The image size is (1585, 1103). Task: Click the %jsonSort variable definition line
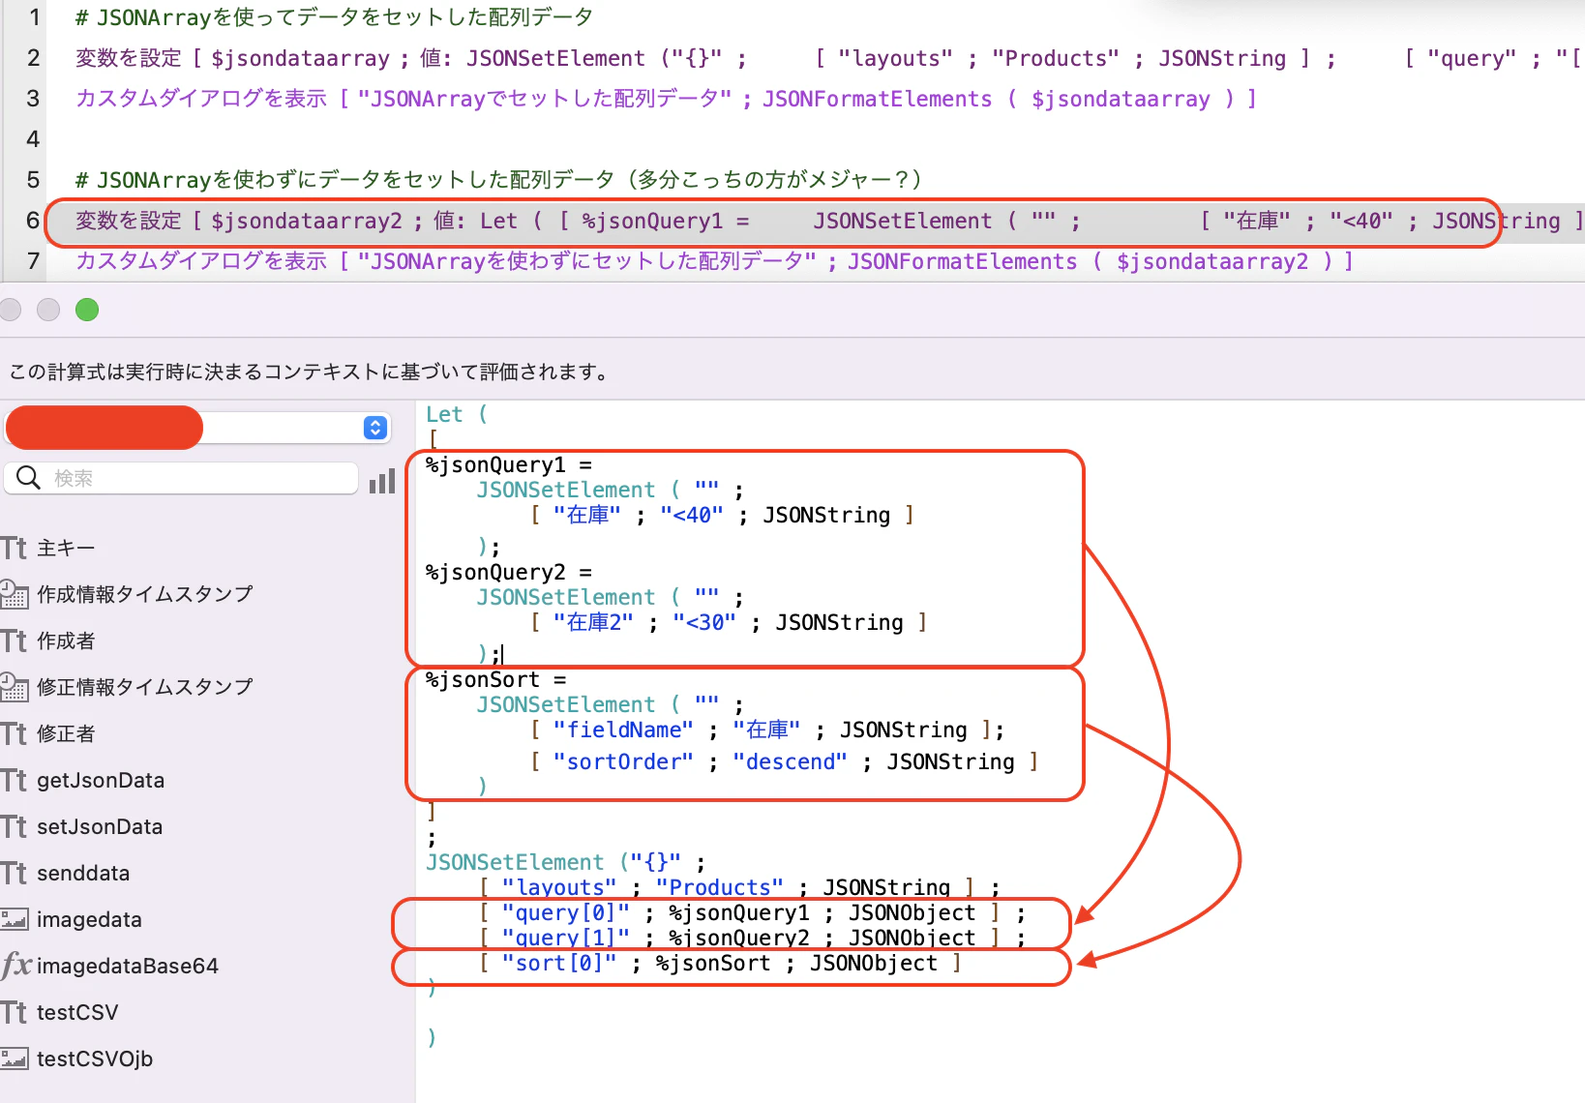click(x=495, y=680)
